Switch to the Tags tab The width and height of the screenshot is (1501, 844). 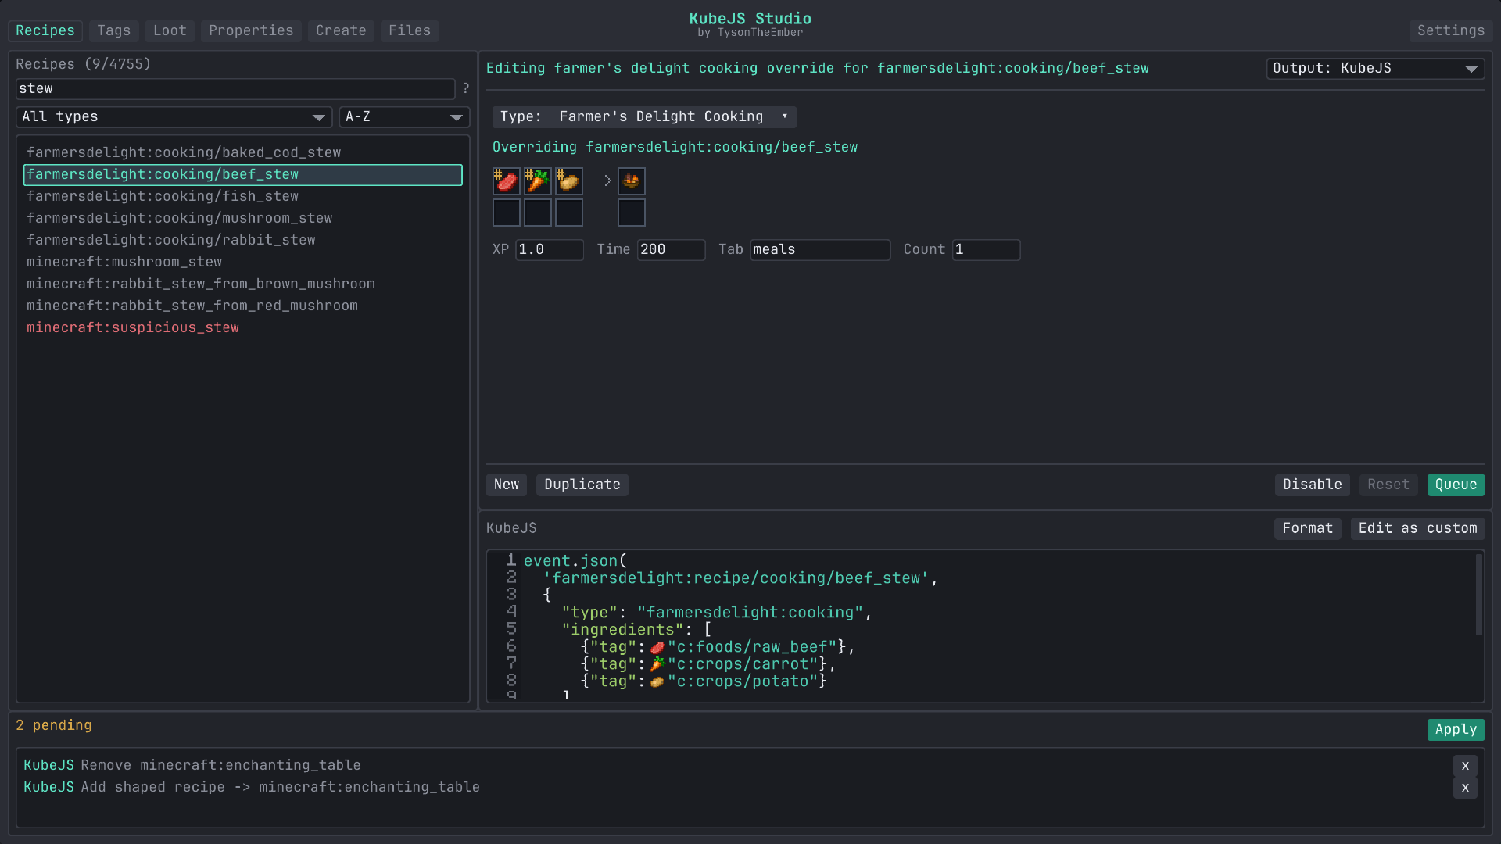(114, 30)
